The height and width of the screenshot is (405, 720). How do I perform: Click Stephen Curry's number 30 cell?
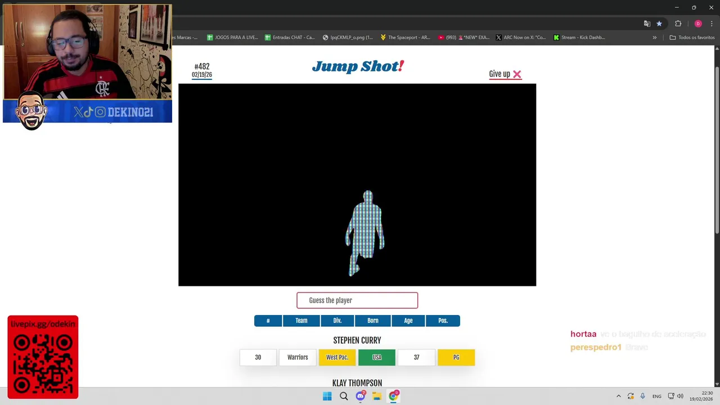point(258,357)
